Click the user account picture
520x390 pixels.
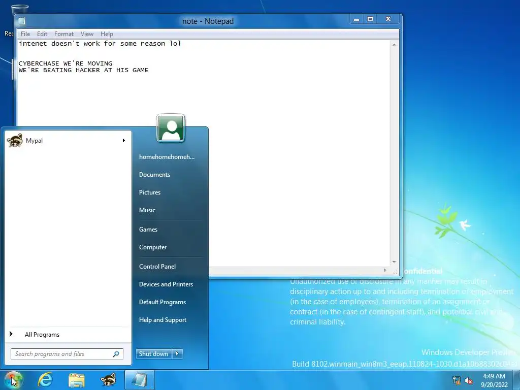(x=171, y=128)
